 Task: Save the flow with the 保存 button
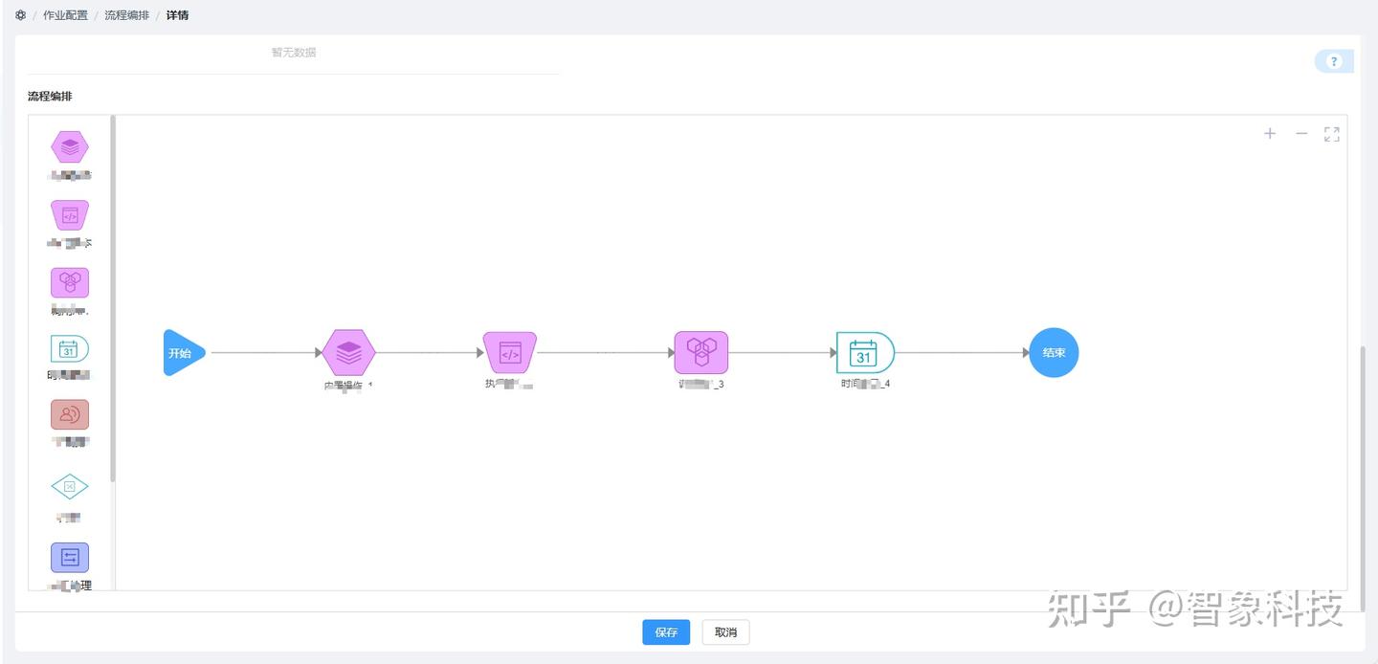pyautogui.click(x=666, y=632)
